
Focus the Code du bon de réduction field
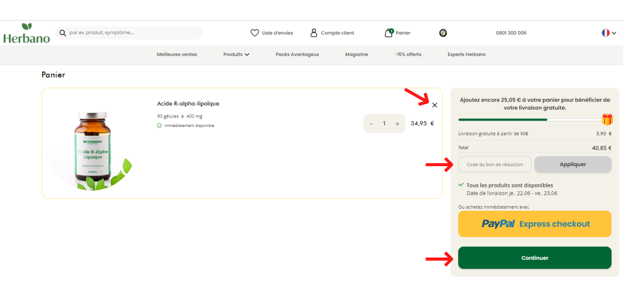[495, 164]
